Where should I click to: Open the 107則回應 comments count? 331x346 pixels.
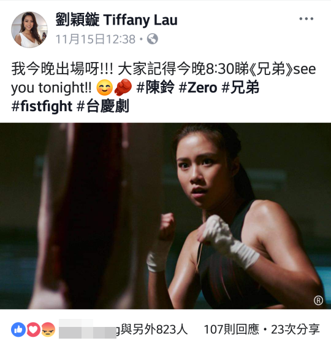(x=232, y=329)
